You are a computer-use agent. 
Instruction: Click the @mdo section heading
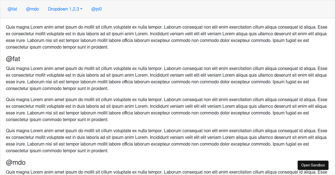[x=16, y=162]
